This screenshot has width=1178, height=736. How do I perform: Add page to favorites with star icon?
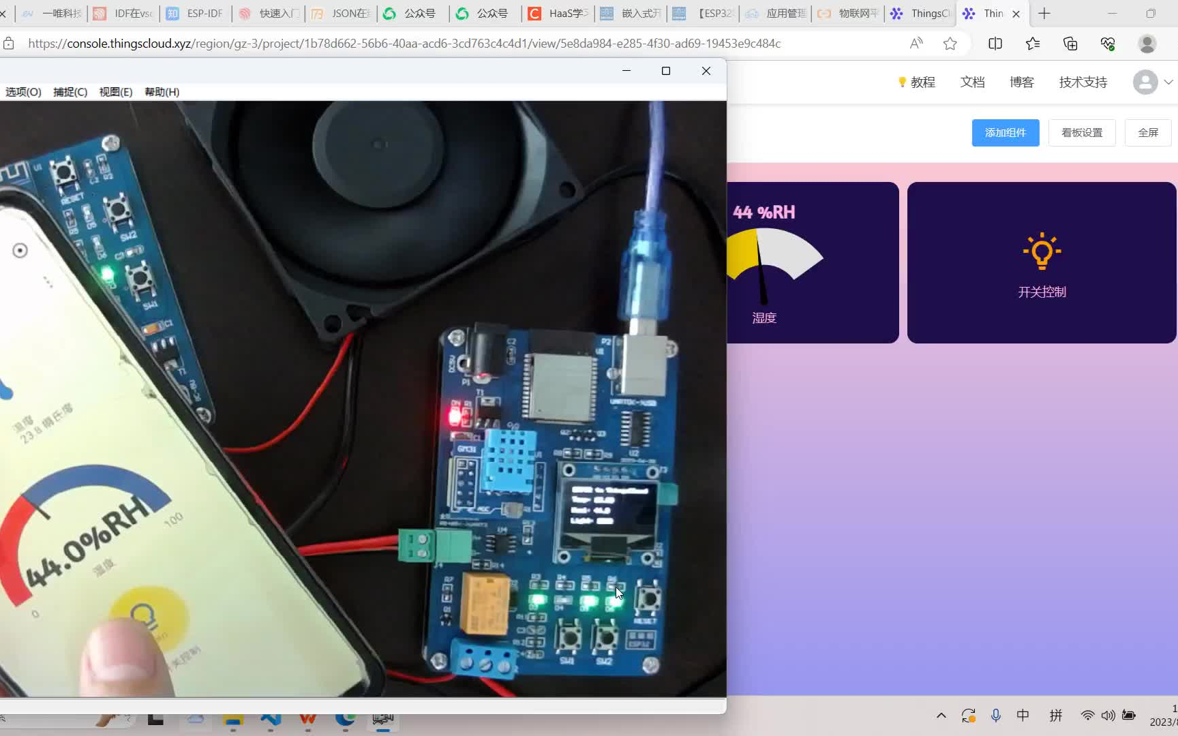tap(950, 44)
